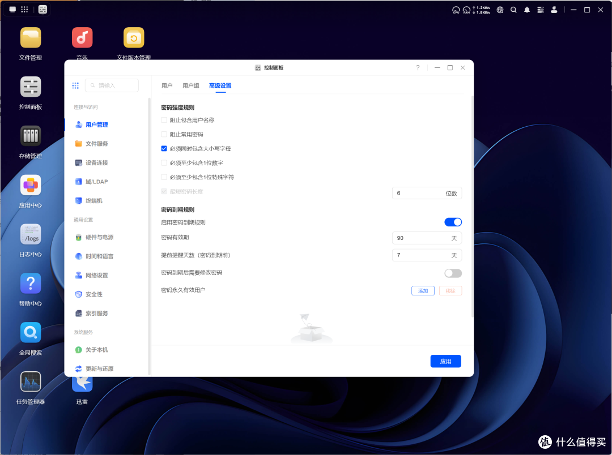The image size is (612, 455).
Task: Switch to the 用户 tab
Action: click(167, 86)
